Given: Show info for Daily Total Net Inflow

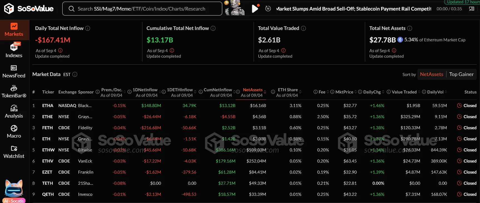Looking at the screenshot, I should [x=88, y=28].
